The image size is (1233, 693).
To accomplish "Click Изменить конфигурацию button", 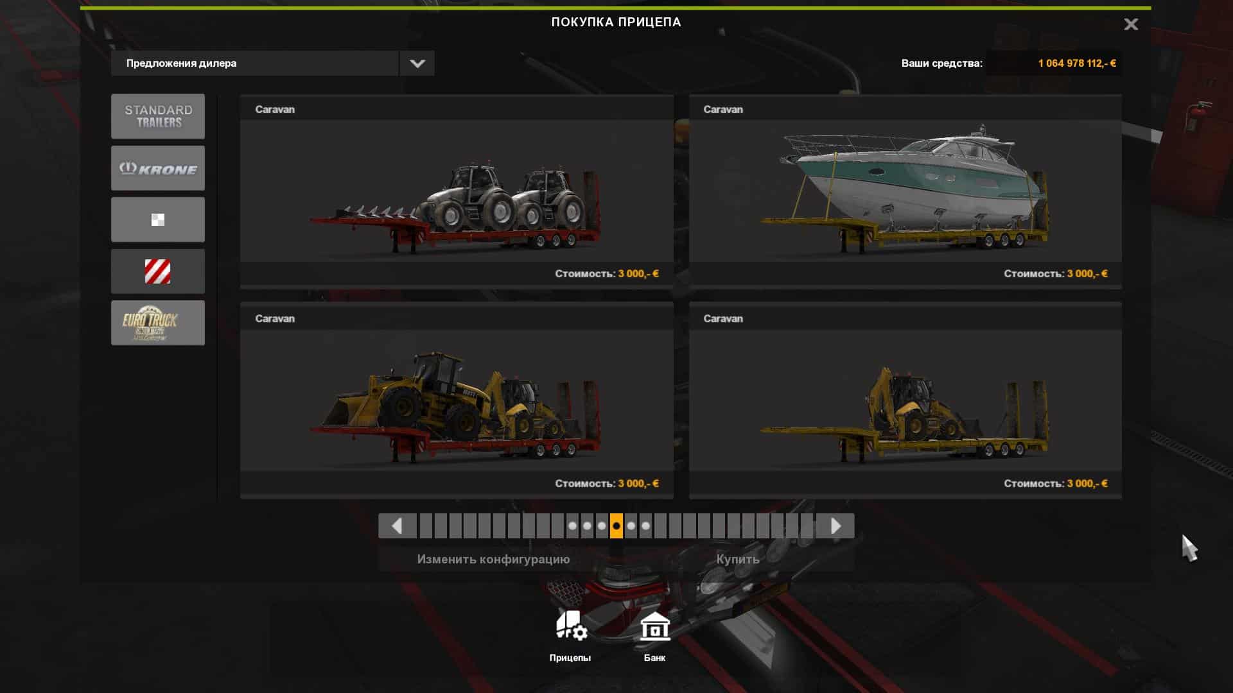I will 493,559.
